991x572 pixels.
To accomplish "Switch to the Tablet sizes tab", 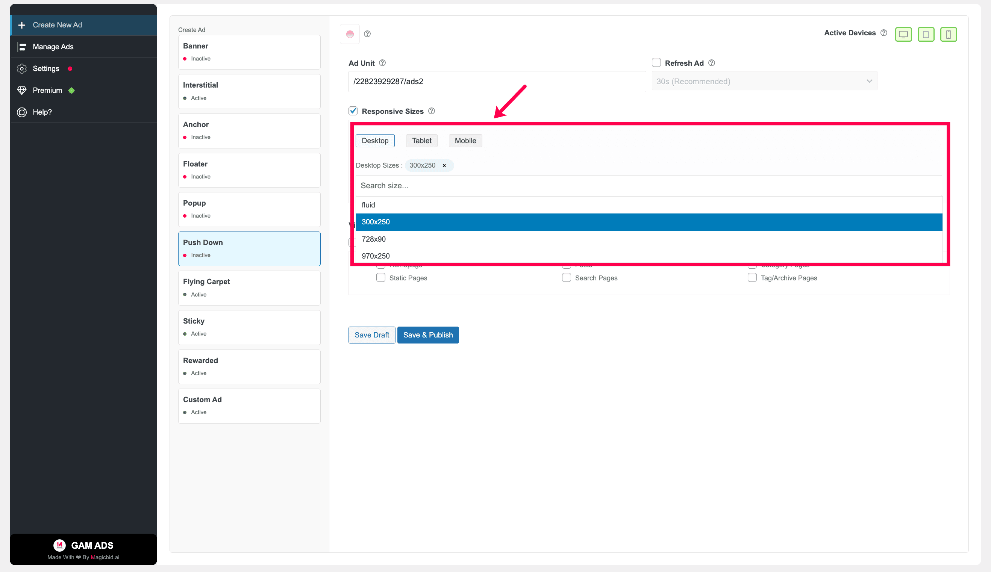I will pyautogui.click(x=422, y=141).
